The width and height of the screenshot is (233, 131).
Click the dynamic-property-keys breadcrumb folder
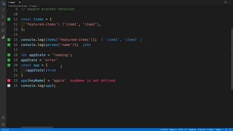pos(18,6)
